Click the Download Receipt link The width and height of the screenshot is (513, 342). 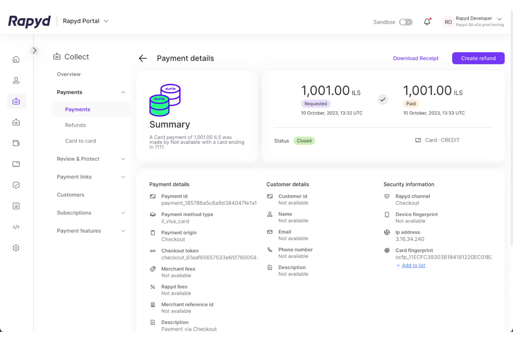coord(416,58)
